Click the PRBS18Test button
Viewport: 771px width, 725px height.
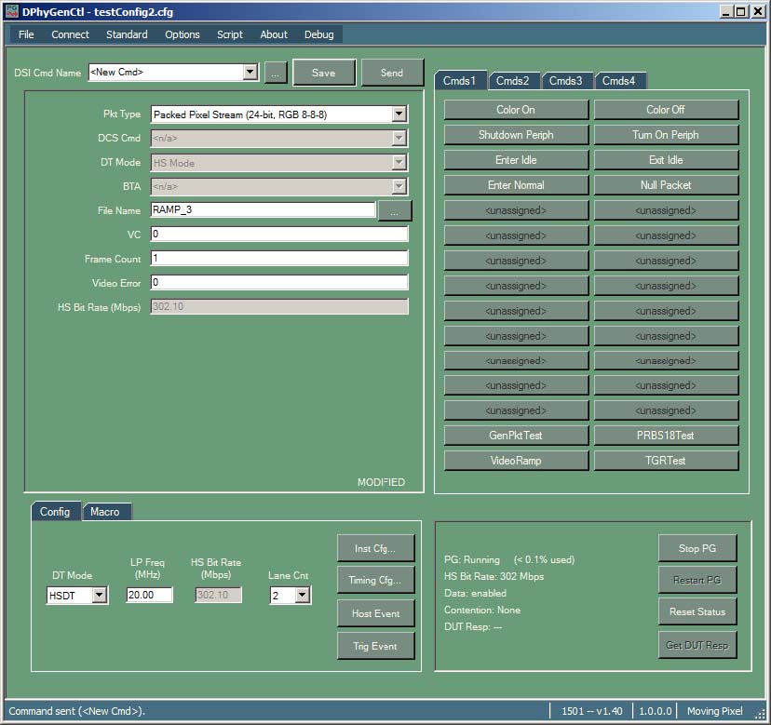(x=666, y=435)
